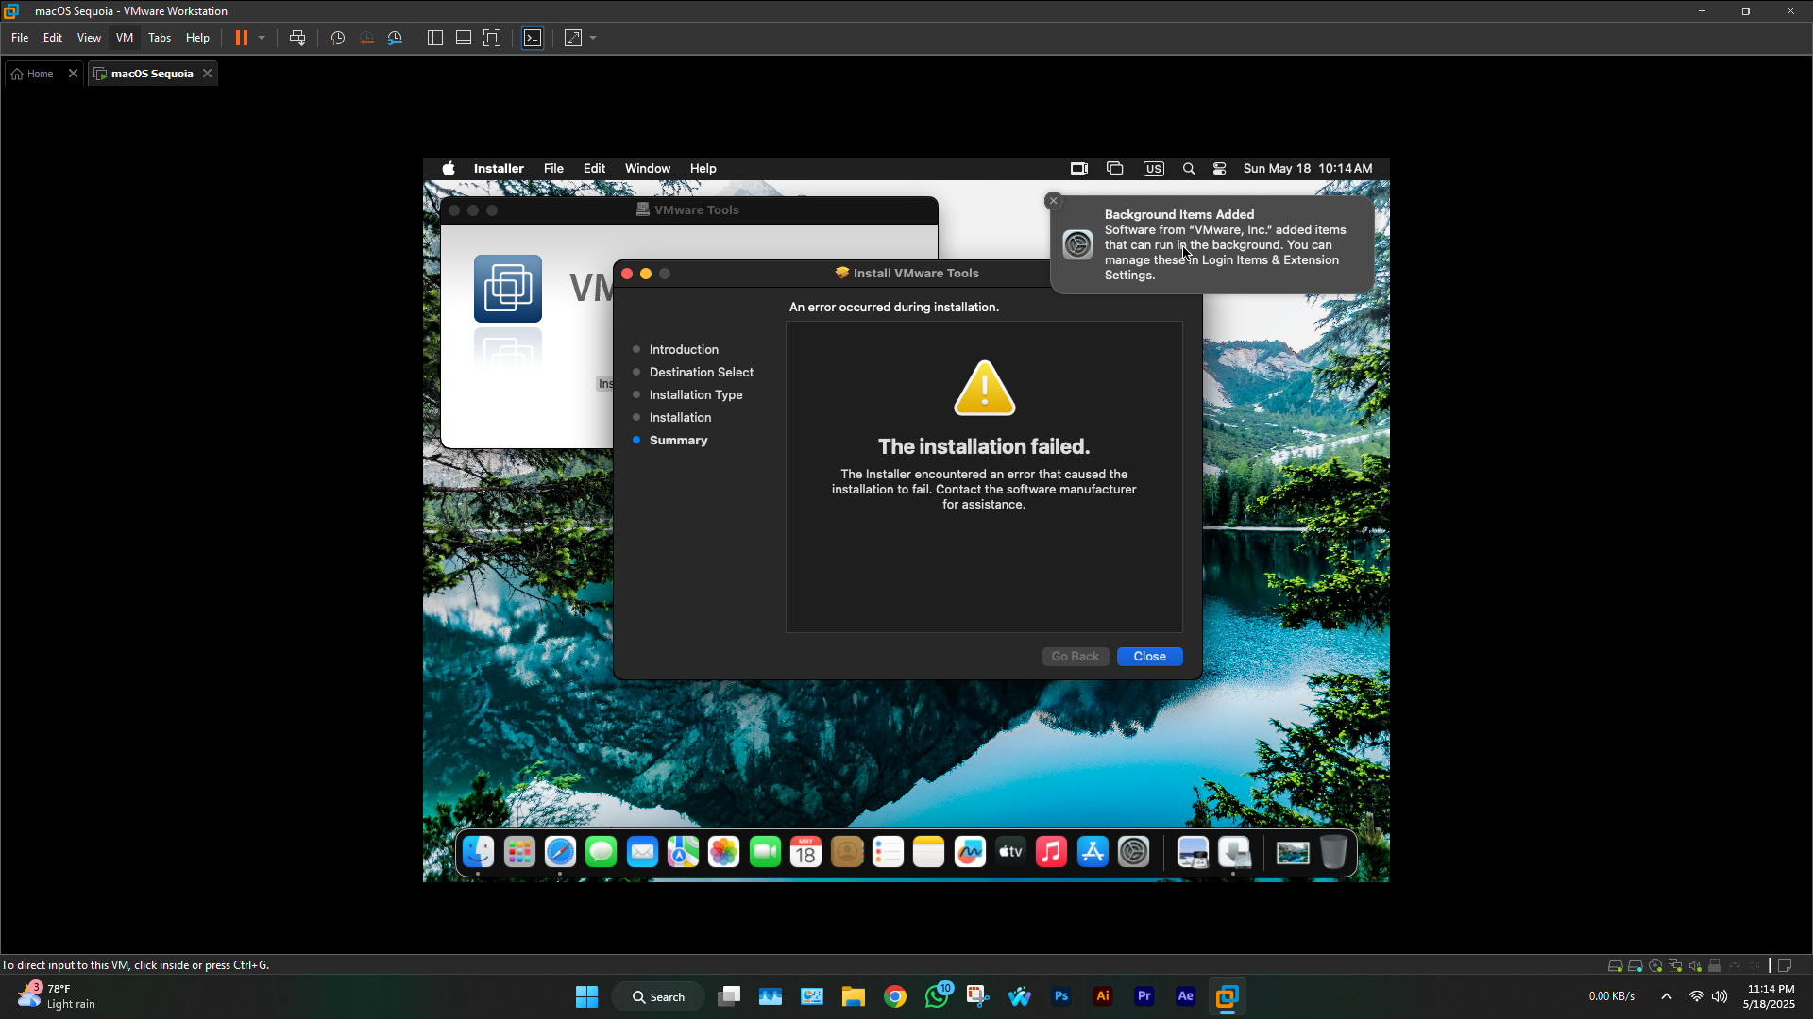
Task: Expand the power options dropdown arrow
Action: coord(262,38)
